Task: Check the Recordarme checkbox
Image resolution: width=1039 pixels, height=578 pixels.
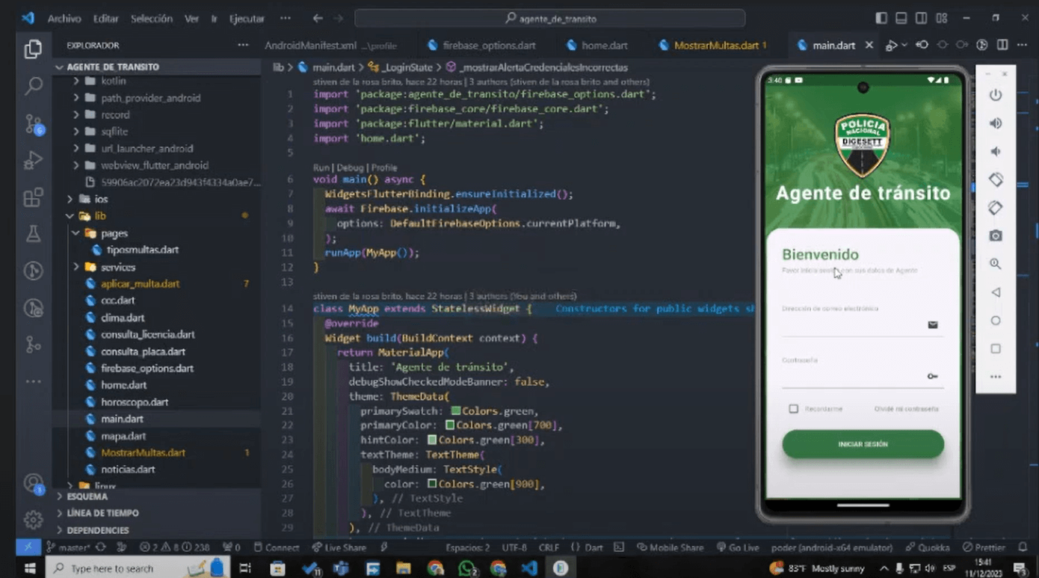Action: click(793, 409)
